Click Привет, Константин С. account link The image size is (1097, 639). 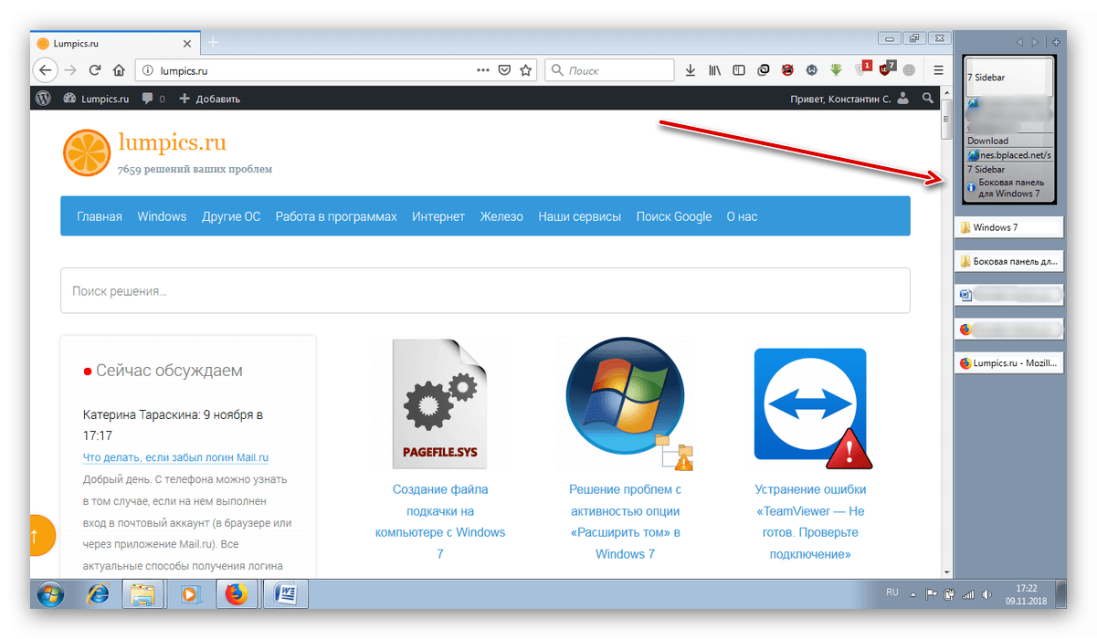(x=849, y=99)
